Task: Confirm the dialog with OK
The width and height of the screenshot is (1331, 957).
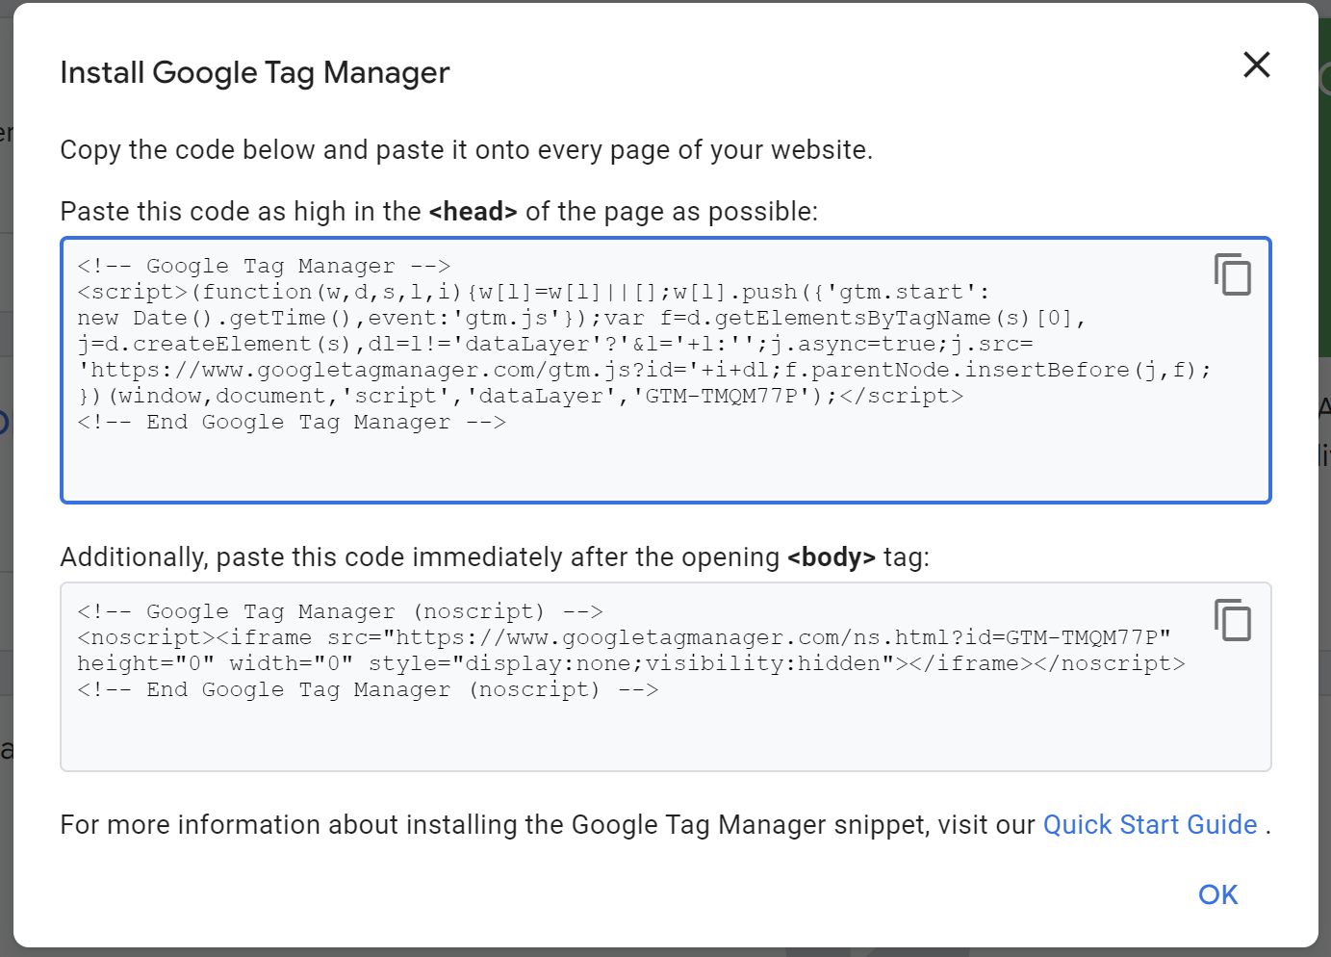Action: [1218, 894]
